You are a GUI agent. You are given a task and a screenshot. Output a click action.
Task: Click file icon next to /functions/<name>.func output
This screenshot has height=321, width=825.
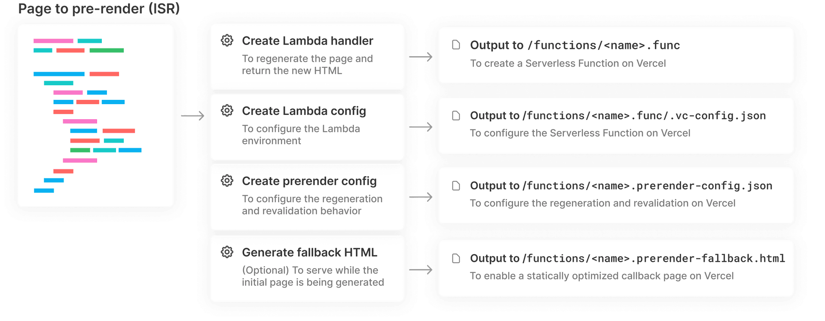(456, 45)
